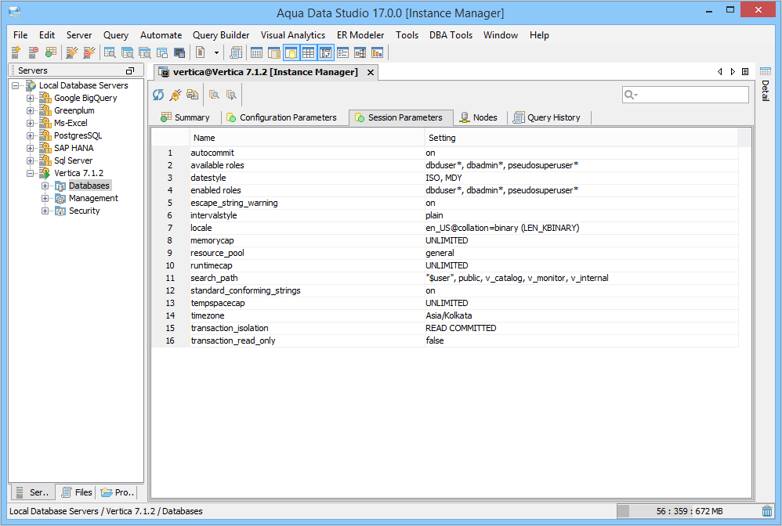Expand the Google BigQuery server node
Viewport: 782px width, 526px height.
pos(31,98)
